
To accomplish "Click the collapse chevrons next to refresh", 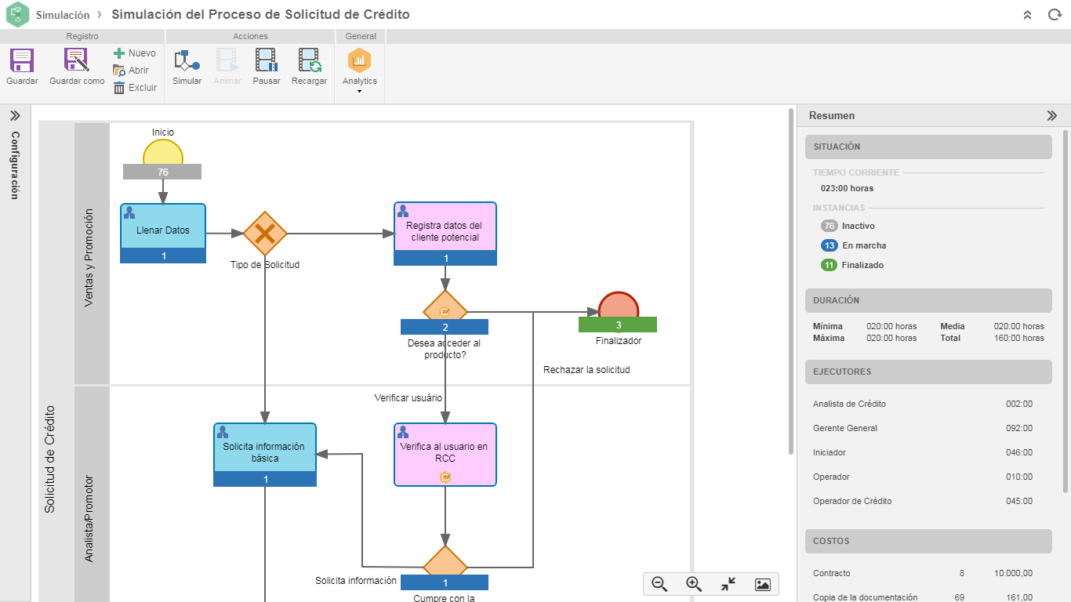I will tap(1027, 14).
